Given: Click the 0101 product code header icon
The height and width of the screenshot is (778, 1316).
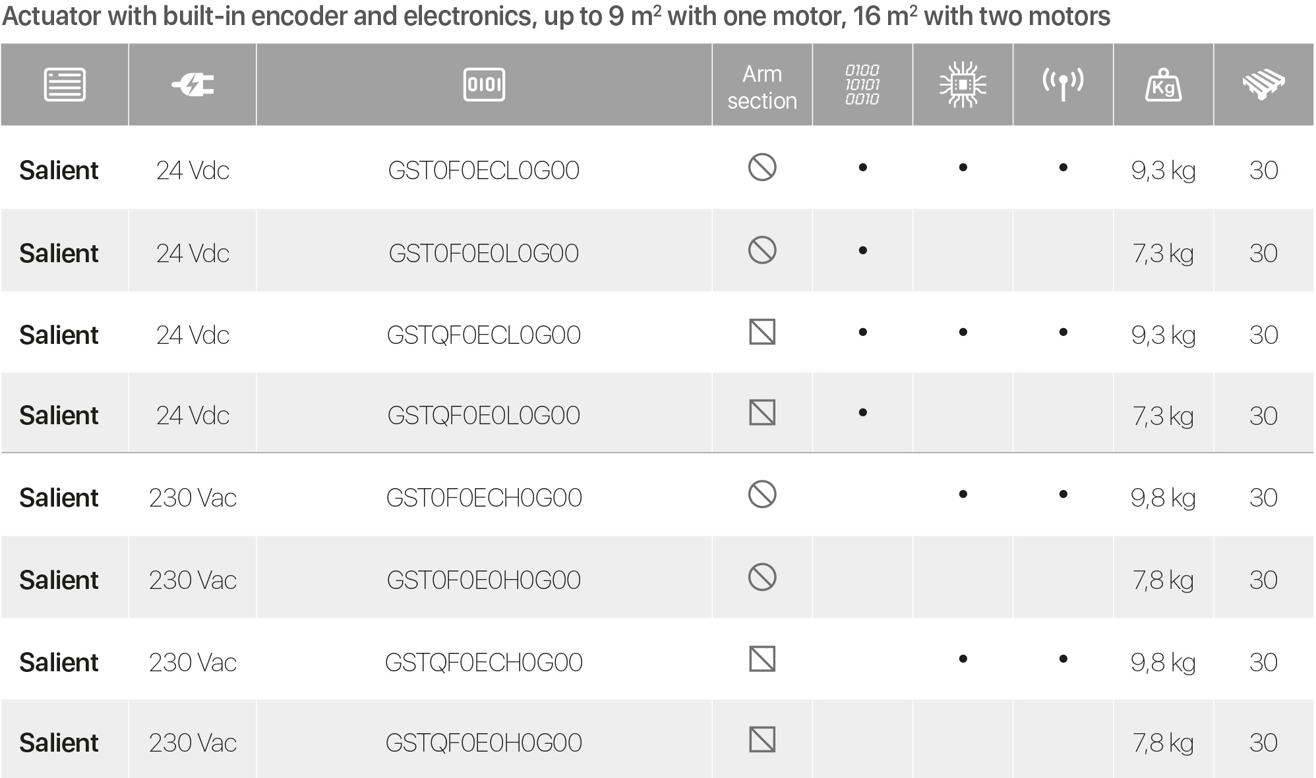Looking at the screenshot, I should pos(484,85).
